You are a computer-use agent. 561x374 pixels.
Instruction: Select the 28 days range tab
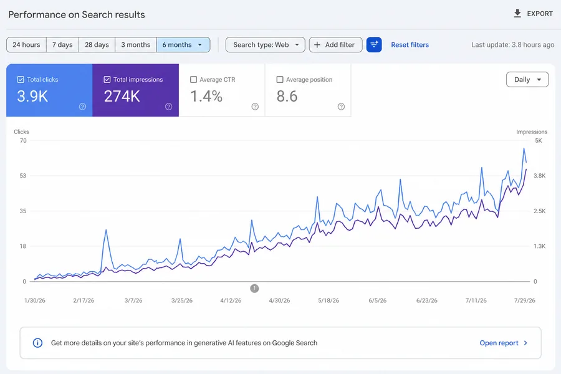tap(97, 45)
